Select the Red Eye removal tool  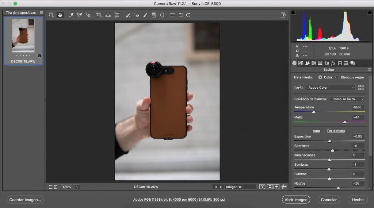point(136,15)
